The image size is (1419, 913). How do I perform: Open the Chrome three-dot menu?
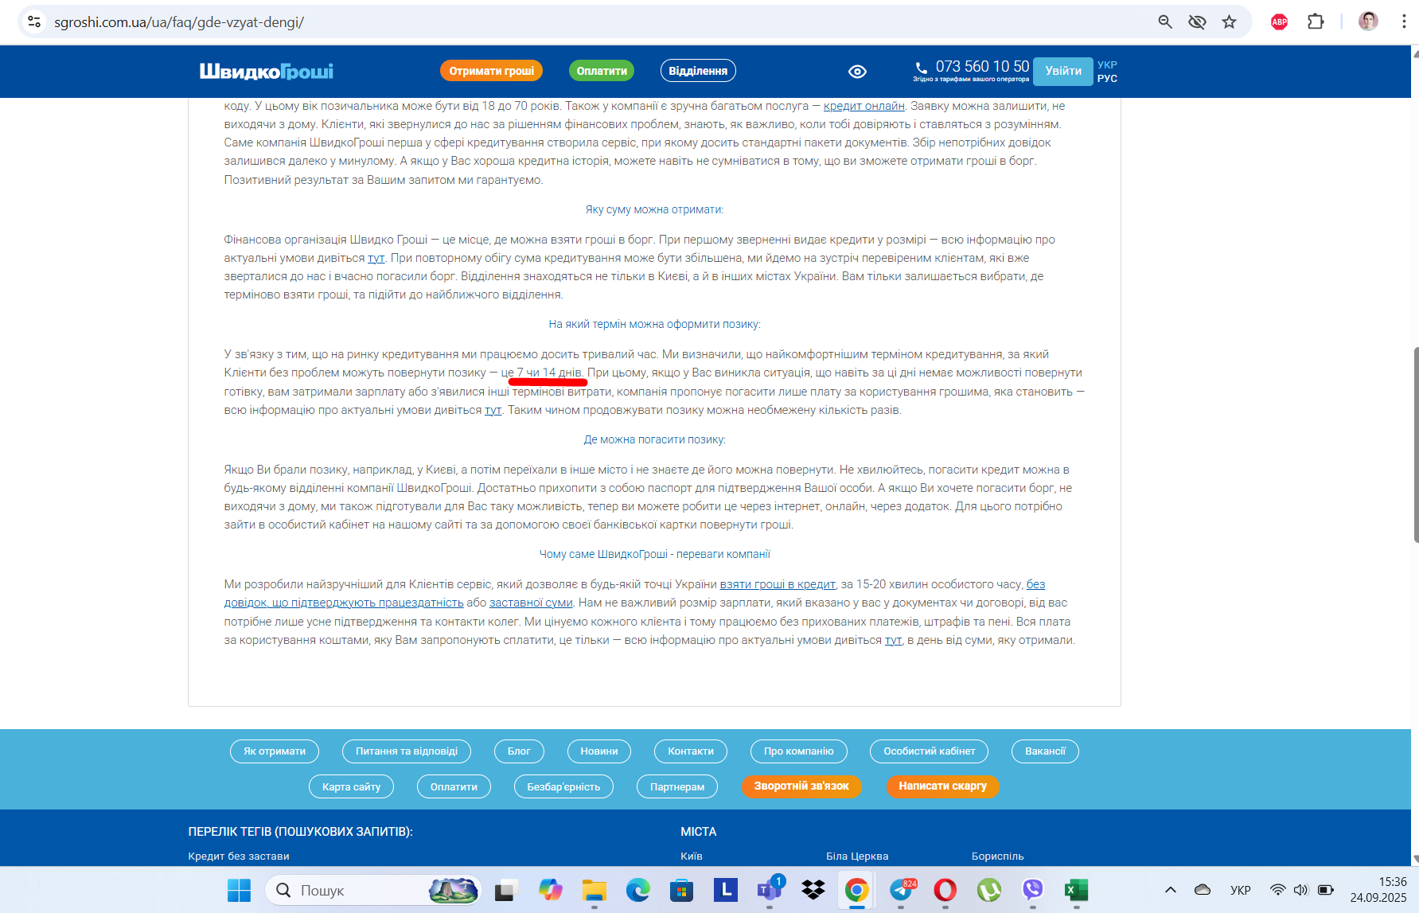(1404, 21)
